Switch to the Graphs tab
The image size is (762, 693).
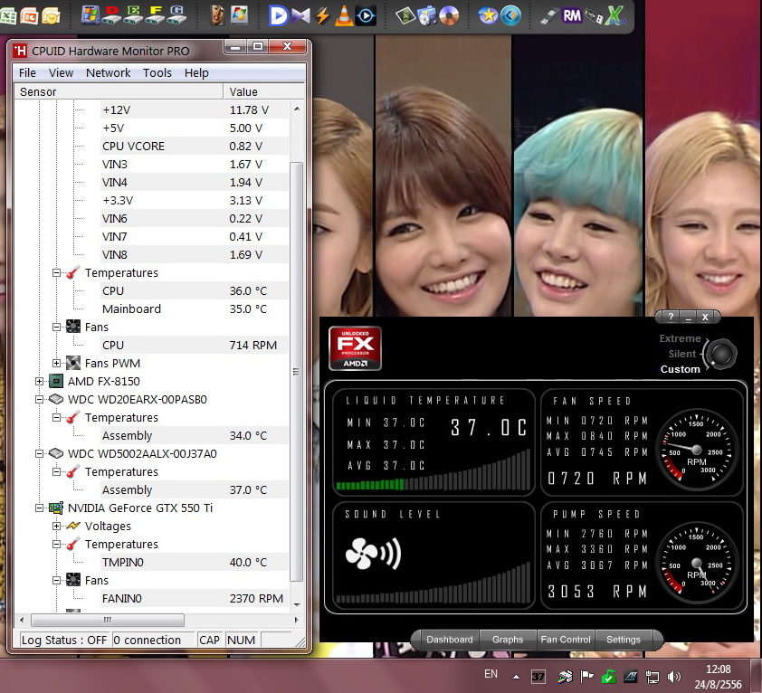(x=508, y=640)
